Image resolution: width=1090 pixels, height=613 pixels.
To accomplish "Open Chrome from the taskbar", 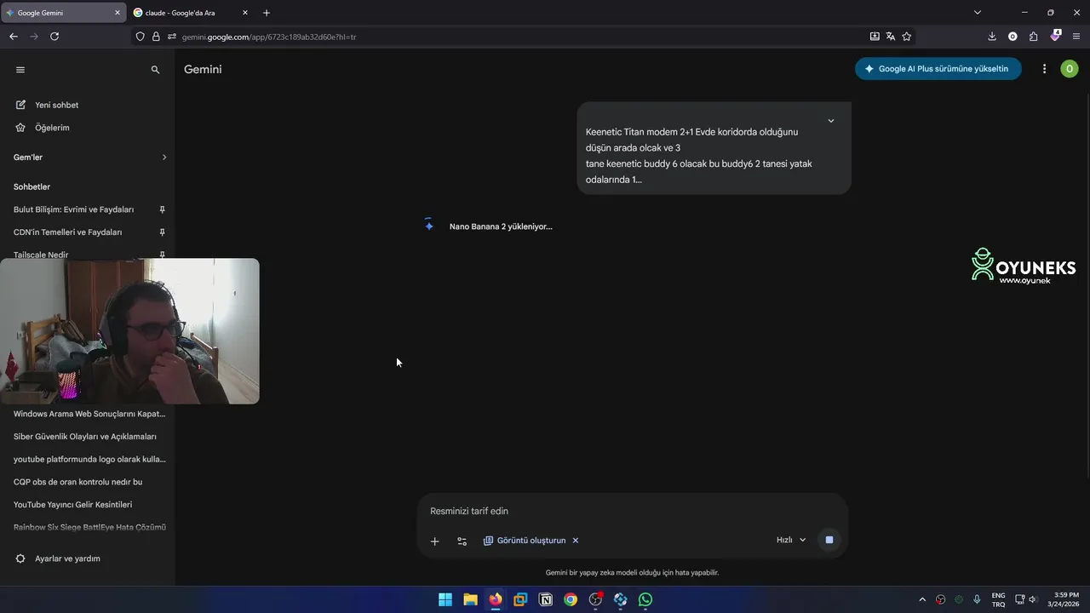I will click(x=571, y=599).
